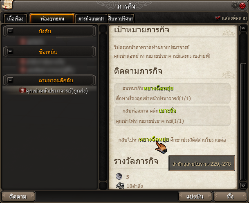Screen dimensions: 249x203
Task: Click the help question mark icon
Action: (x=235, y=6)
